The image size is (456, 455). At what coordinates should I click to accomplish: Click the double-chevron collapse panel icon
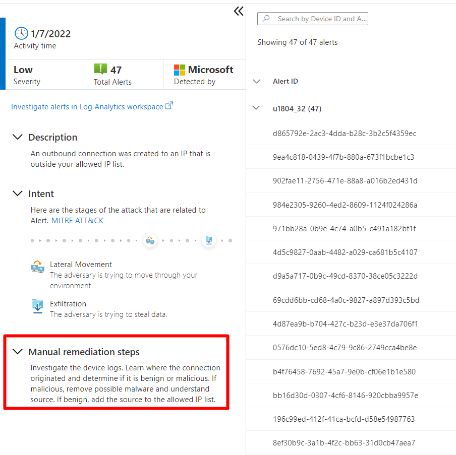[238, 11]
